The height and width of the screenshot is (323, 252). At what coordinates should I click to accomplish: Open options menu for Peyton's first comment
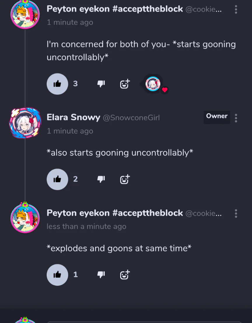tap(236, 10)
